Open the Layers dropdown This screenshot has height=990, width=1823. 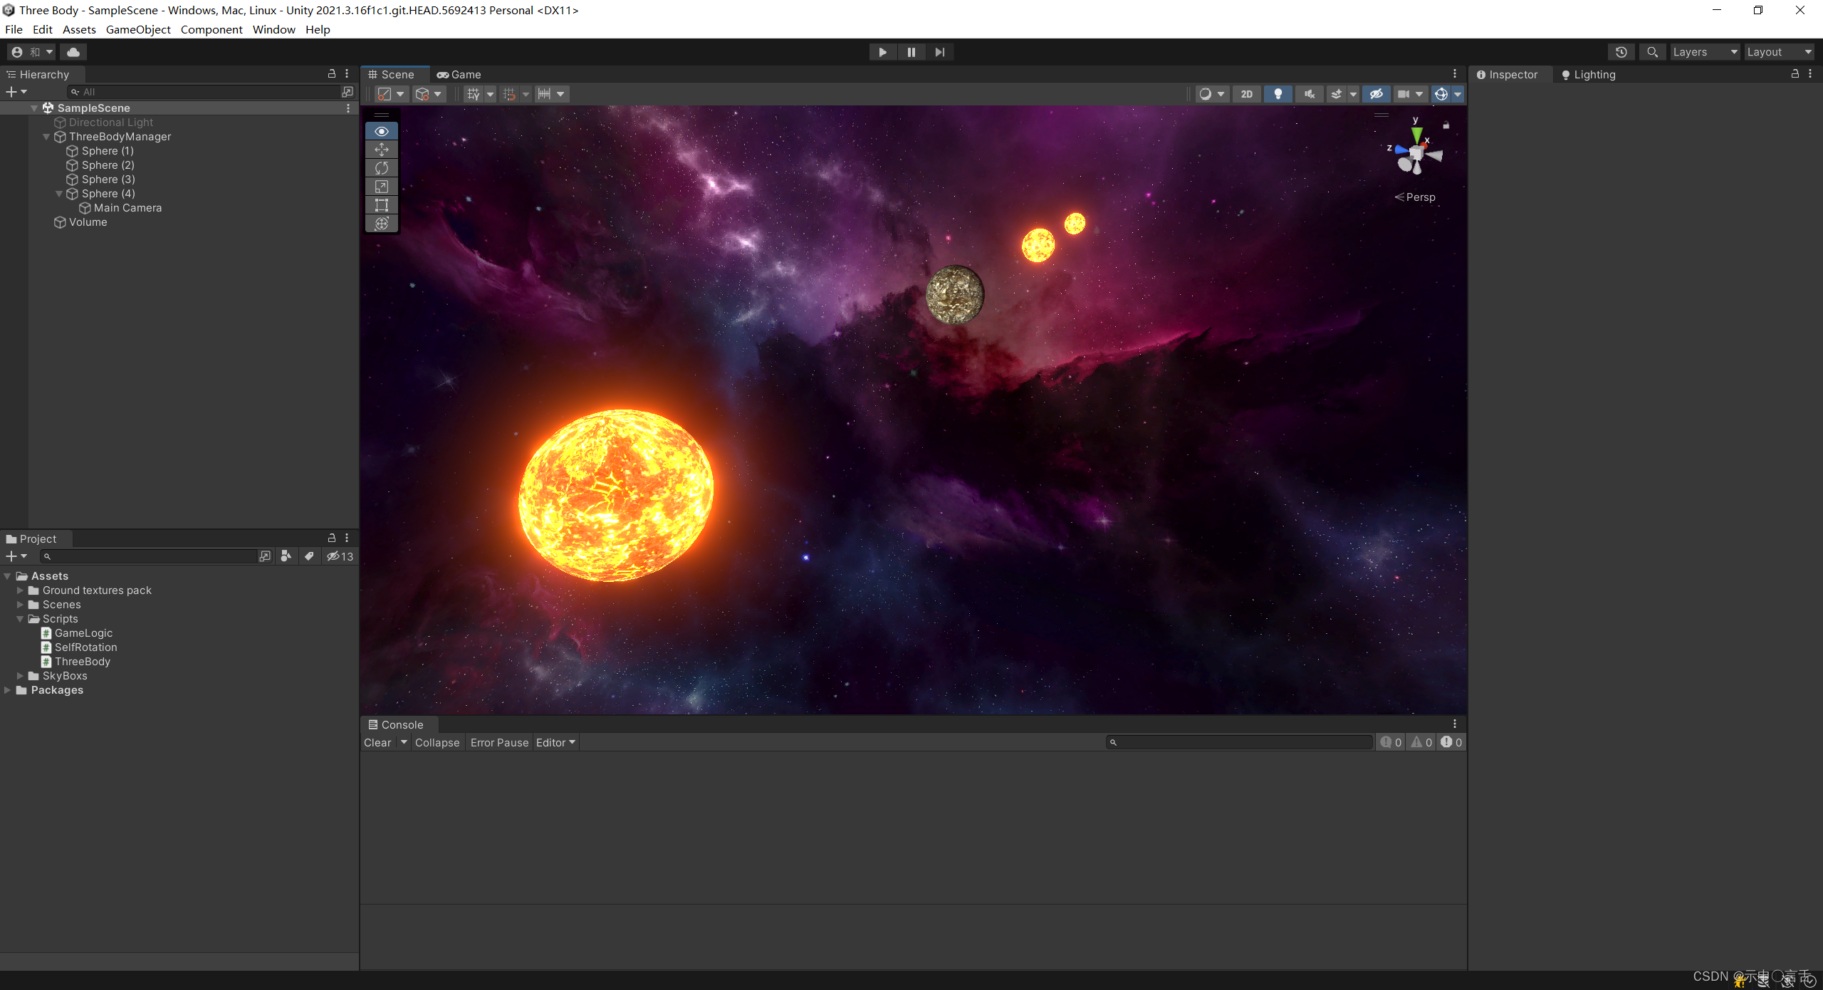click(x=1704, y=52)
